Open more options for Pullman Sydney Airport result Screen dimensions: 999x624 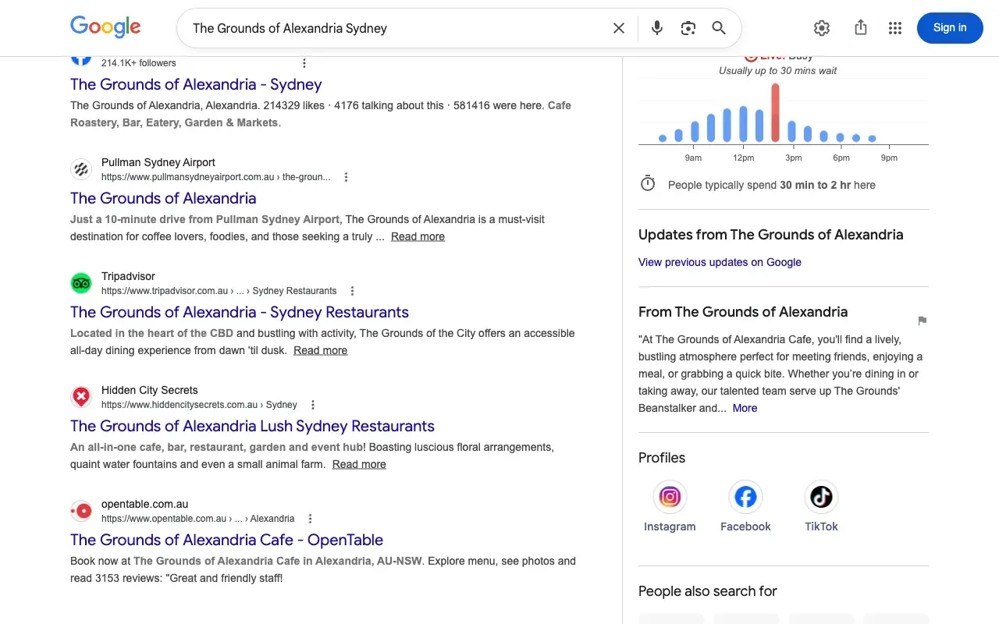[x=347, y=177]
